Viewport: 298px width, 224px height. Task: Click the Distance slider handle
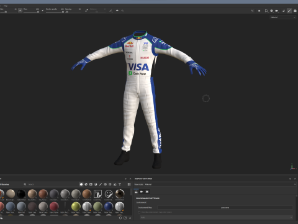(x=96, y=12)
